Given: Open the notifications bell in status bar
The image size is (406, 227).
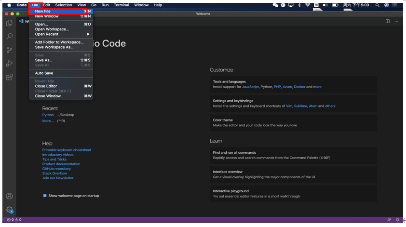Looking at the screenshot, I should (397, 220).
